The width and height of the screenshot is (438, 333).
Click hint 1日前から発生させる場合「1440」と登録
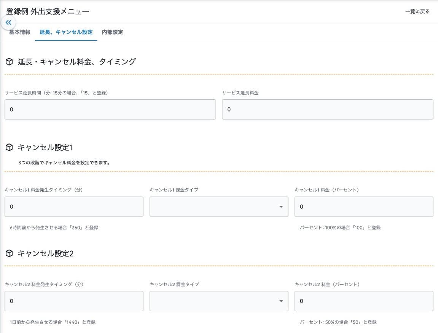point(53,322)
